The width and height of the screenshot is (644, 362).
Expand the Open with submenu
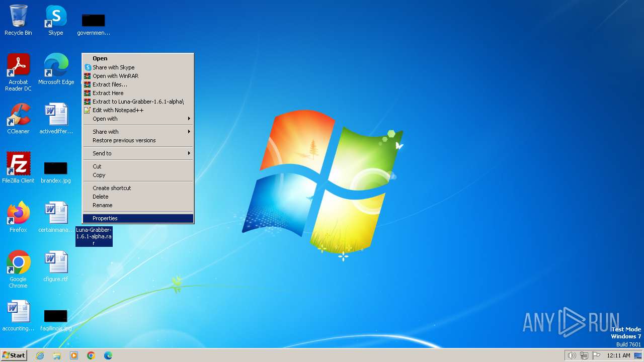click(x=138, y=119)
